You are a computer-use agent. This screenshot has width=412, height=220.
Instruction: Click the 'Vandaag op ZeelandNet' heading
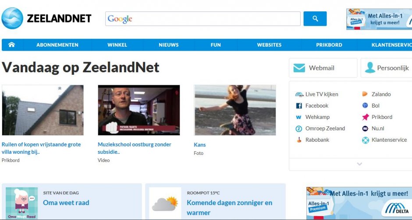point(80,67)
